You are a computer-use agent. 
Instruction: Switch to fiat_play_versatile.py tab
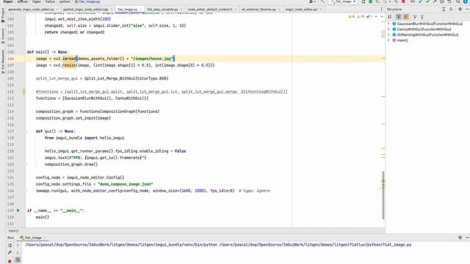pos(162,10)
